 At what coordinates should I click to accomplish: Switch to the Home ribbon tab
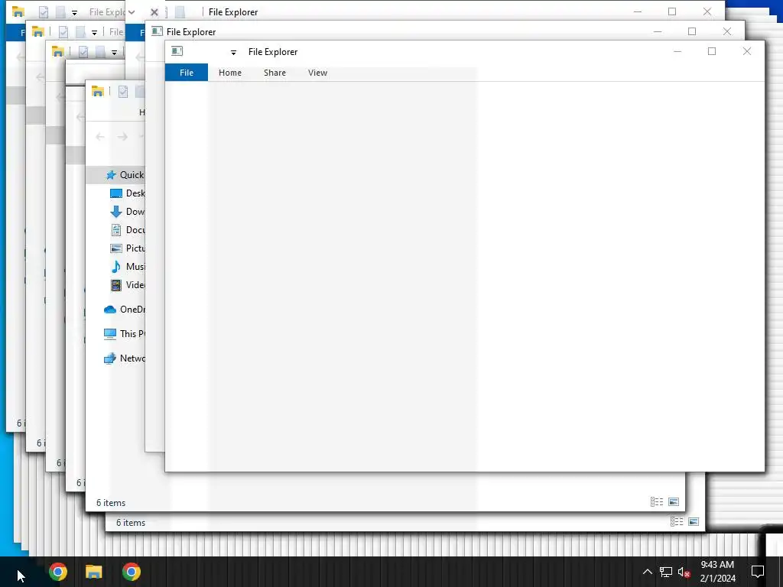[x=229, y=73]
